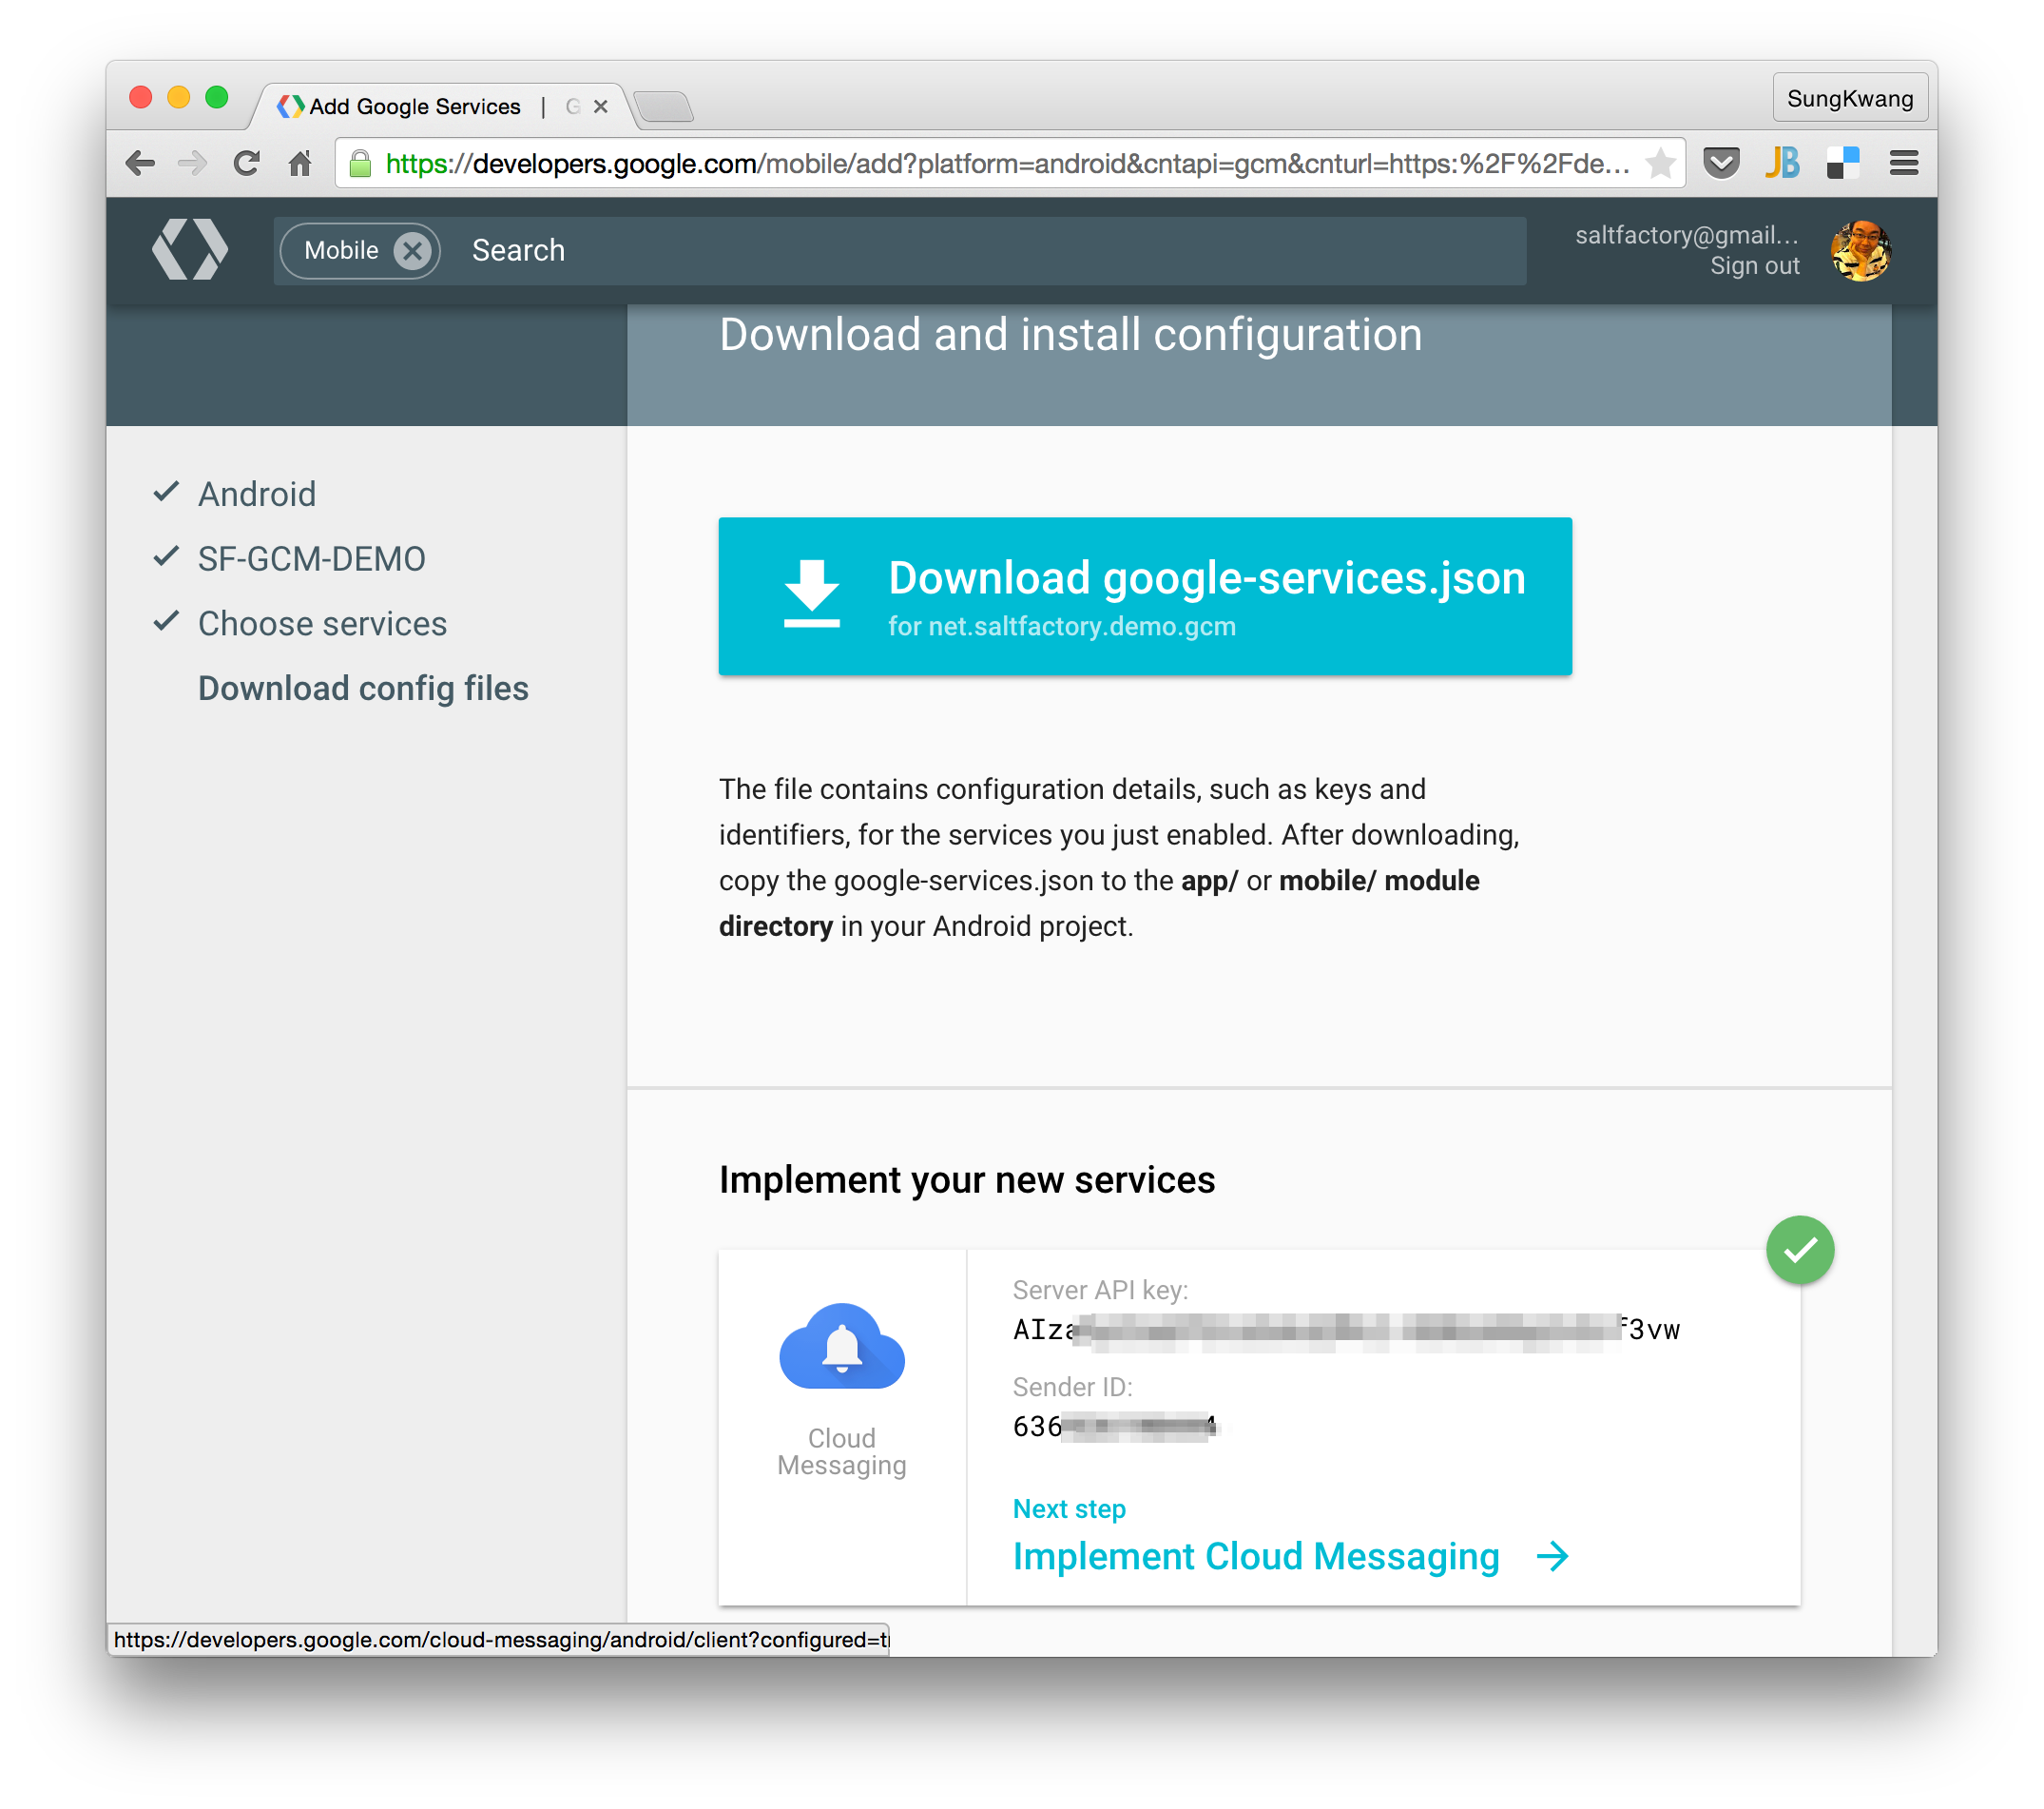
Task: Select the Android step in sidebar
Action: (x=256, y=495)
